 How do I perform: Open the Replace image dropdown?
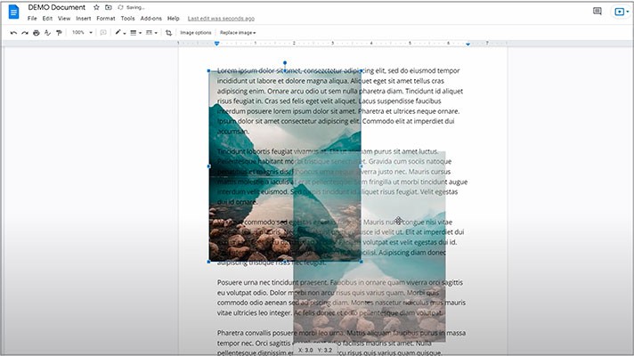coord(238,33)
